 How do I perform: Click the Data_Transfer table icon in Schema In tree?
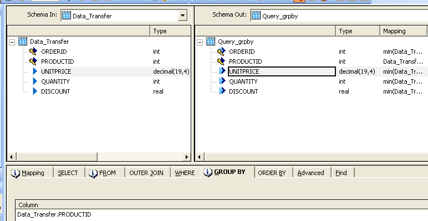[x=23, y=42]
